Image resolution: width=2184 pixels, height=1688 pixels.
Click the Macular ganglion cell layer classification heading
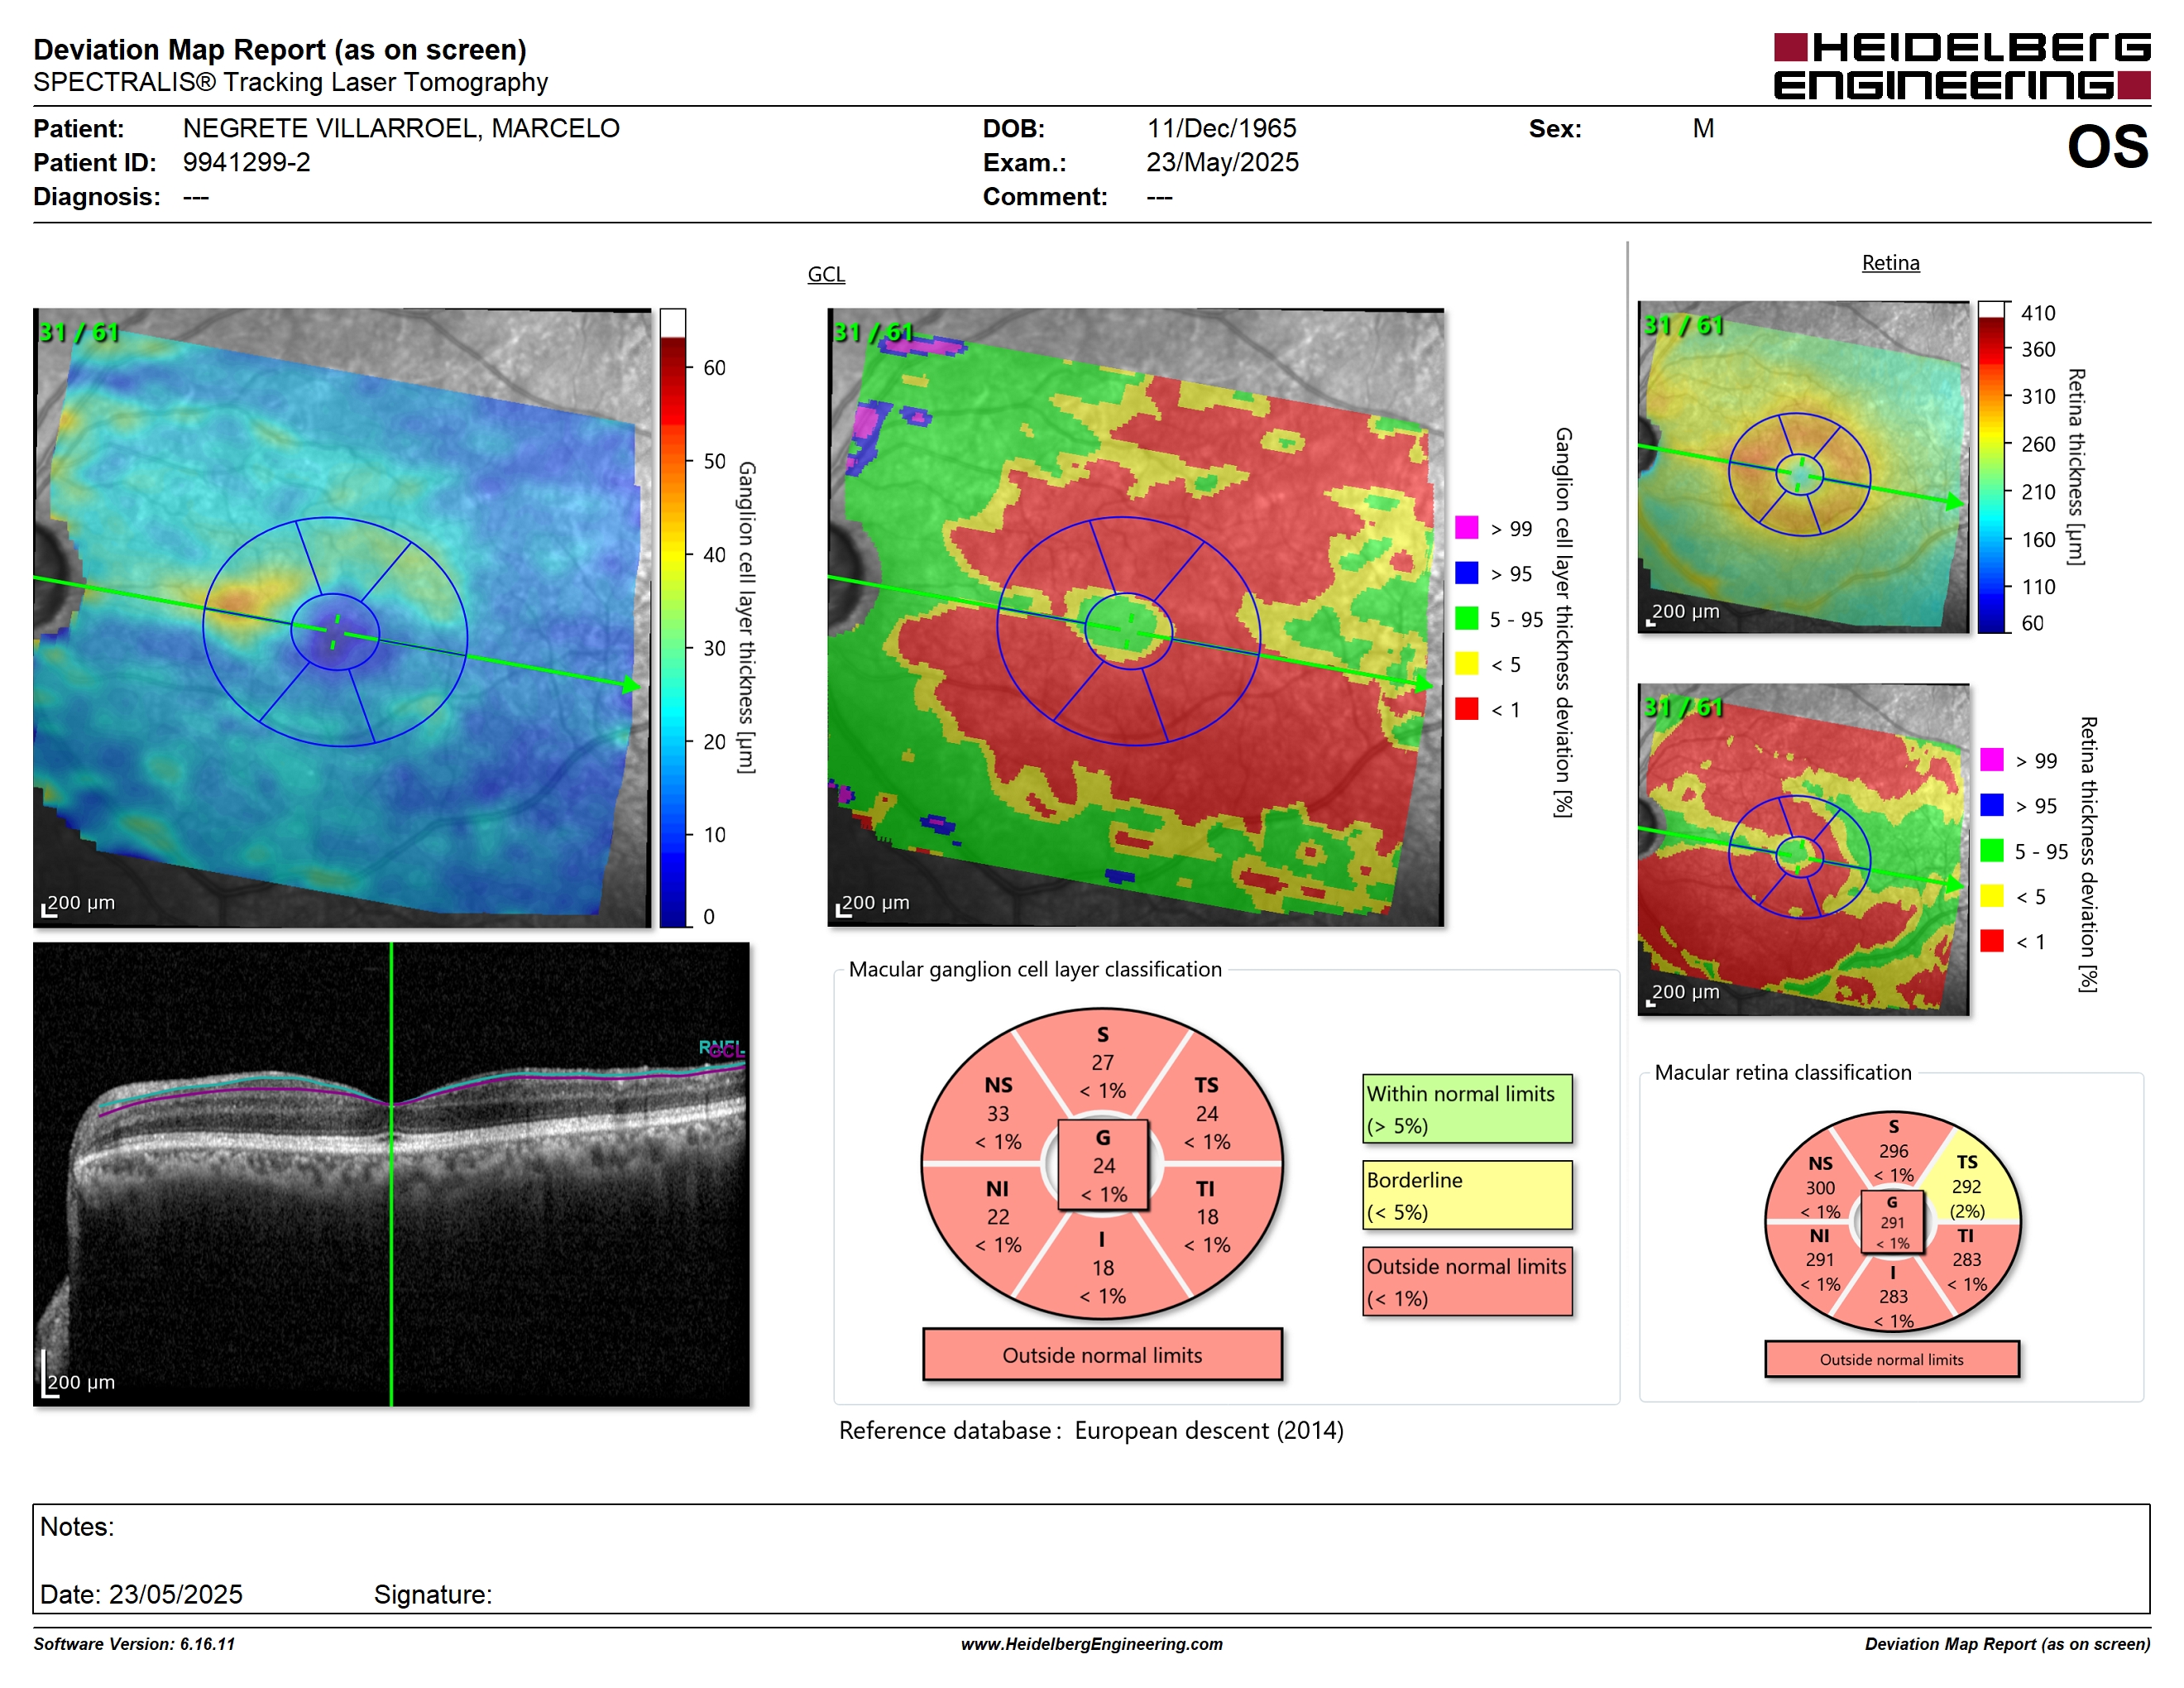(1035, 969)
